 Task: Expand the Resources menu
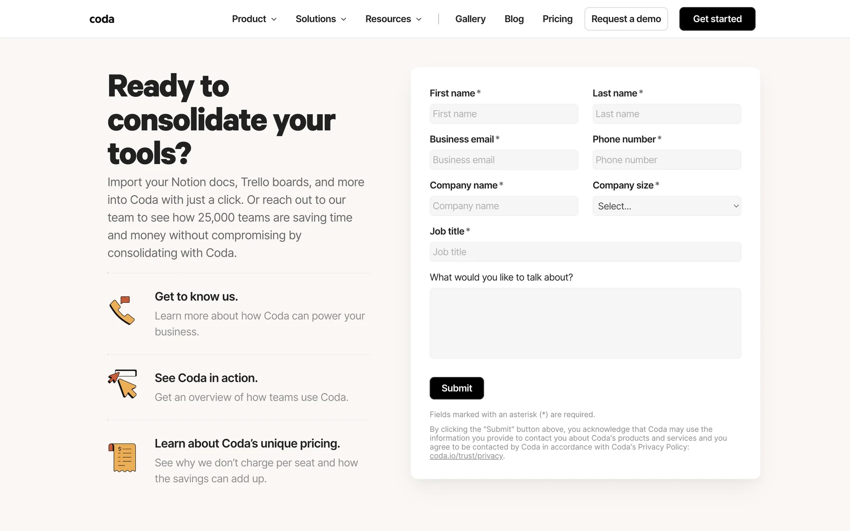393,19
